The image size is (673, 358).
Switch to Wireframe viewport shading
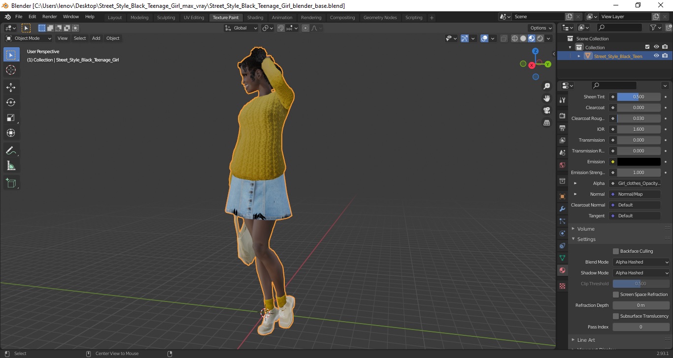515,38
